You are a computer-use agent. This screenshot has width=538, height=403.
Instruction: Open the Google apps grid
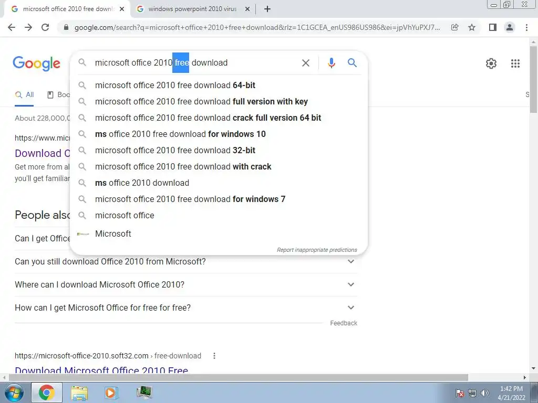click(x=515, y=63)
